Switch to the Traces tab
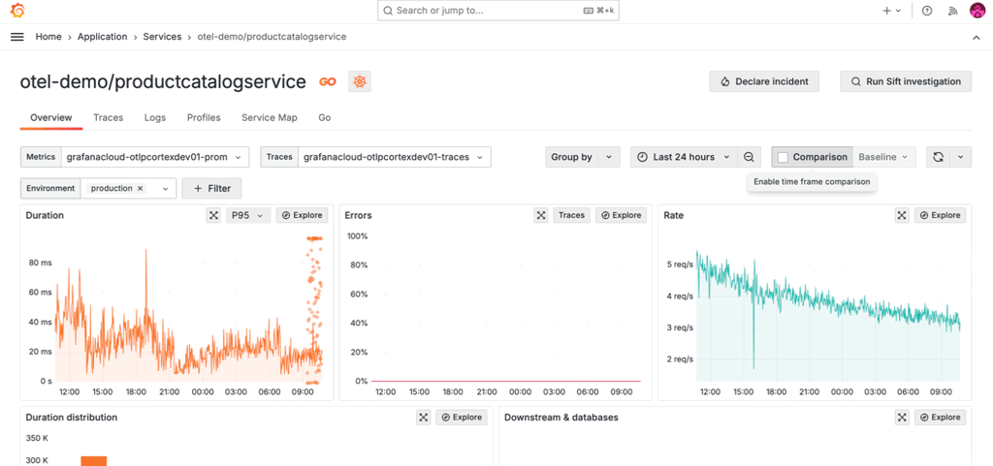 coord(109,117)
